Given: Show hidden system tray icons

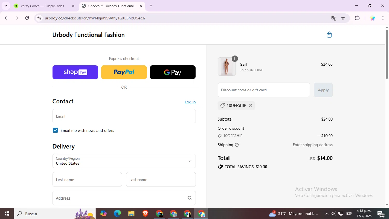Looking at the screenshot, I should (327, 214).
